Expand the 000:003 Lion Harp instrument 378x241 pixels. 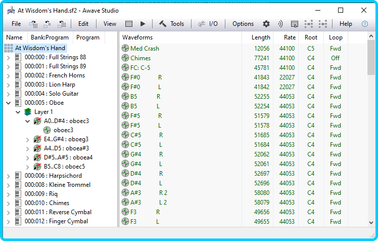[x=9, y=85]
